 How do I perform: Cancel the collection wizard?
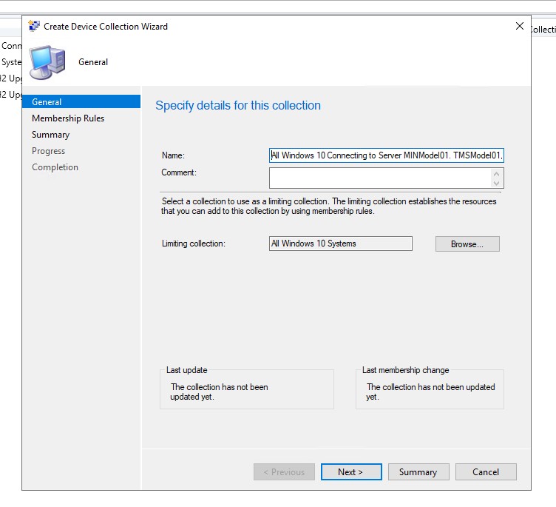(x=486, y=472)
